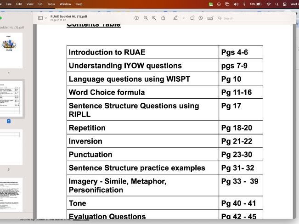Click 'Sentence Structure Questions using RIPLL' cell
Screen dimensions: 299x224
pos(143,110)
